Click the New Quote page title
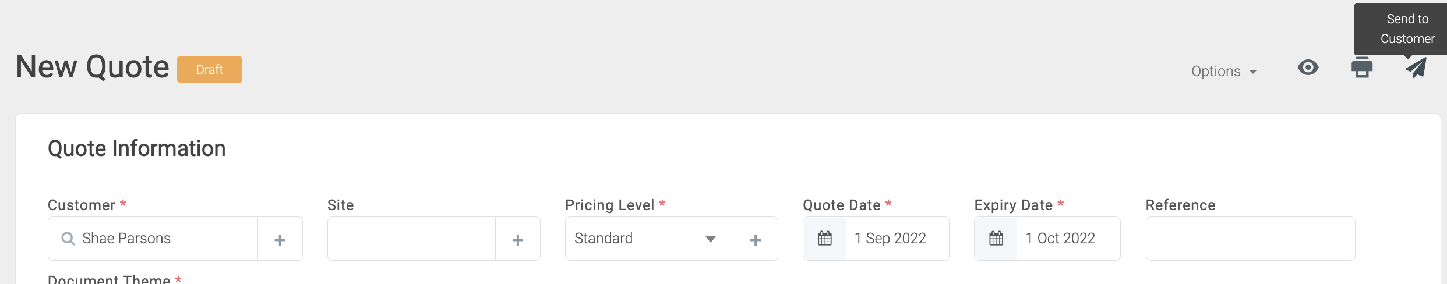1447x284 pixels. (93, 67)
